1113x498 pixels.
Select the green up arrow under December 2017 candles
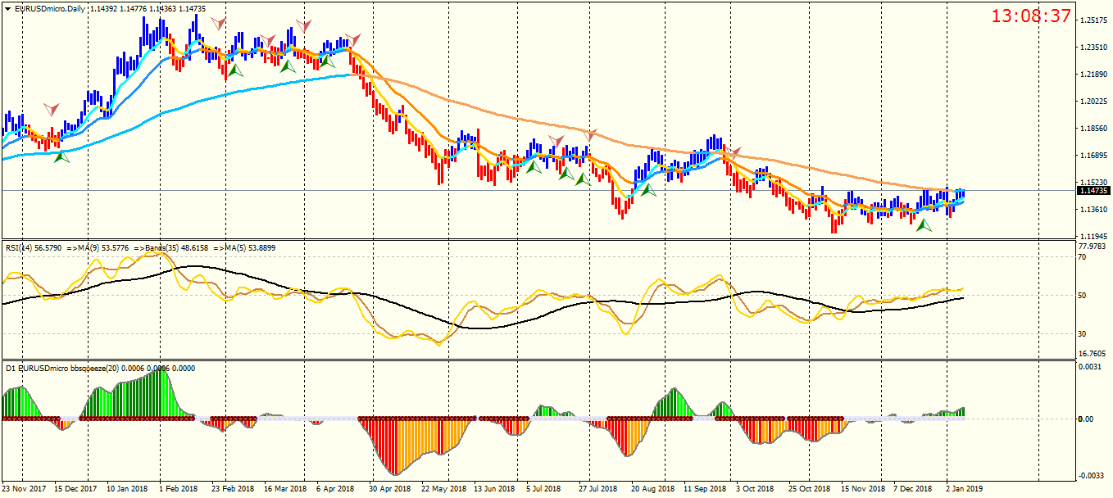[x=61, y=156]
